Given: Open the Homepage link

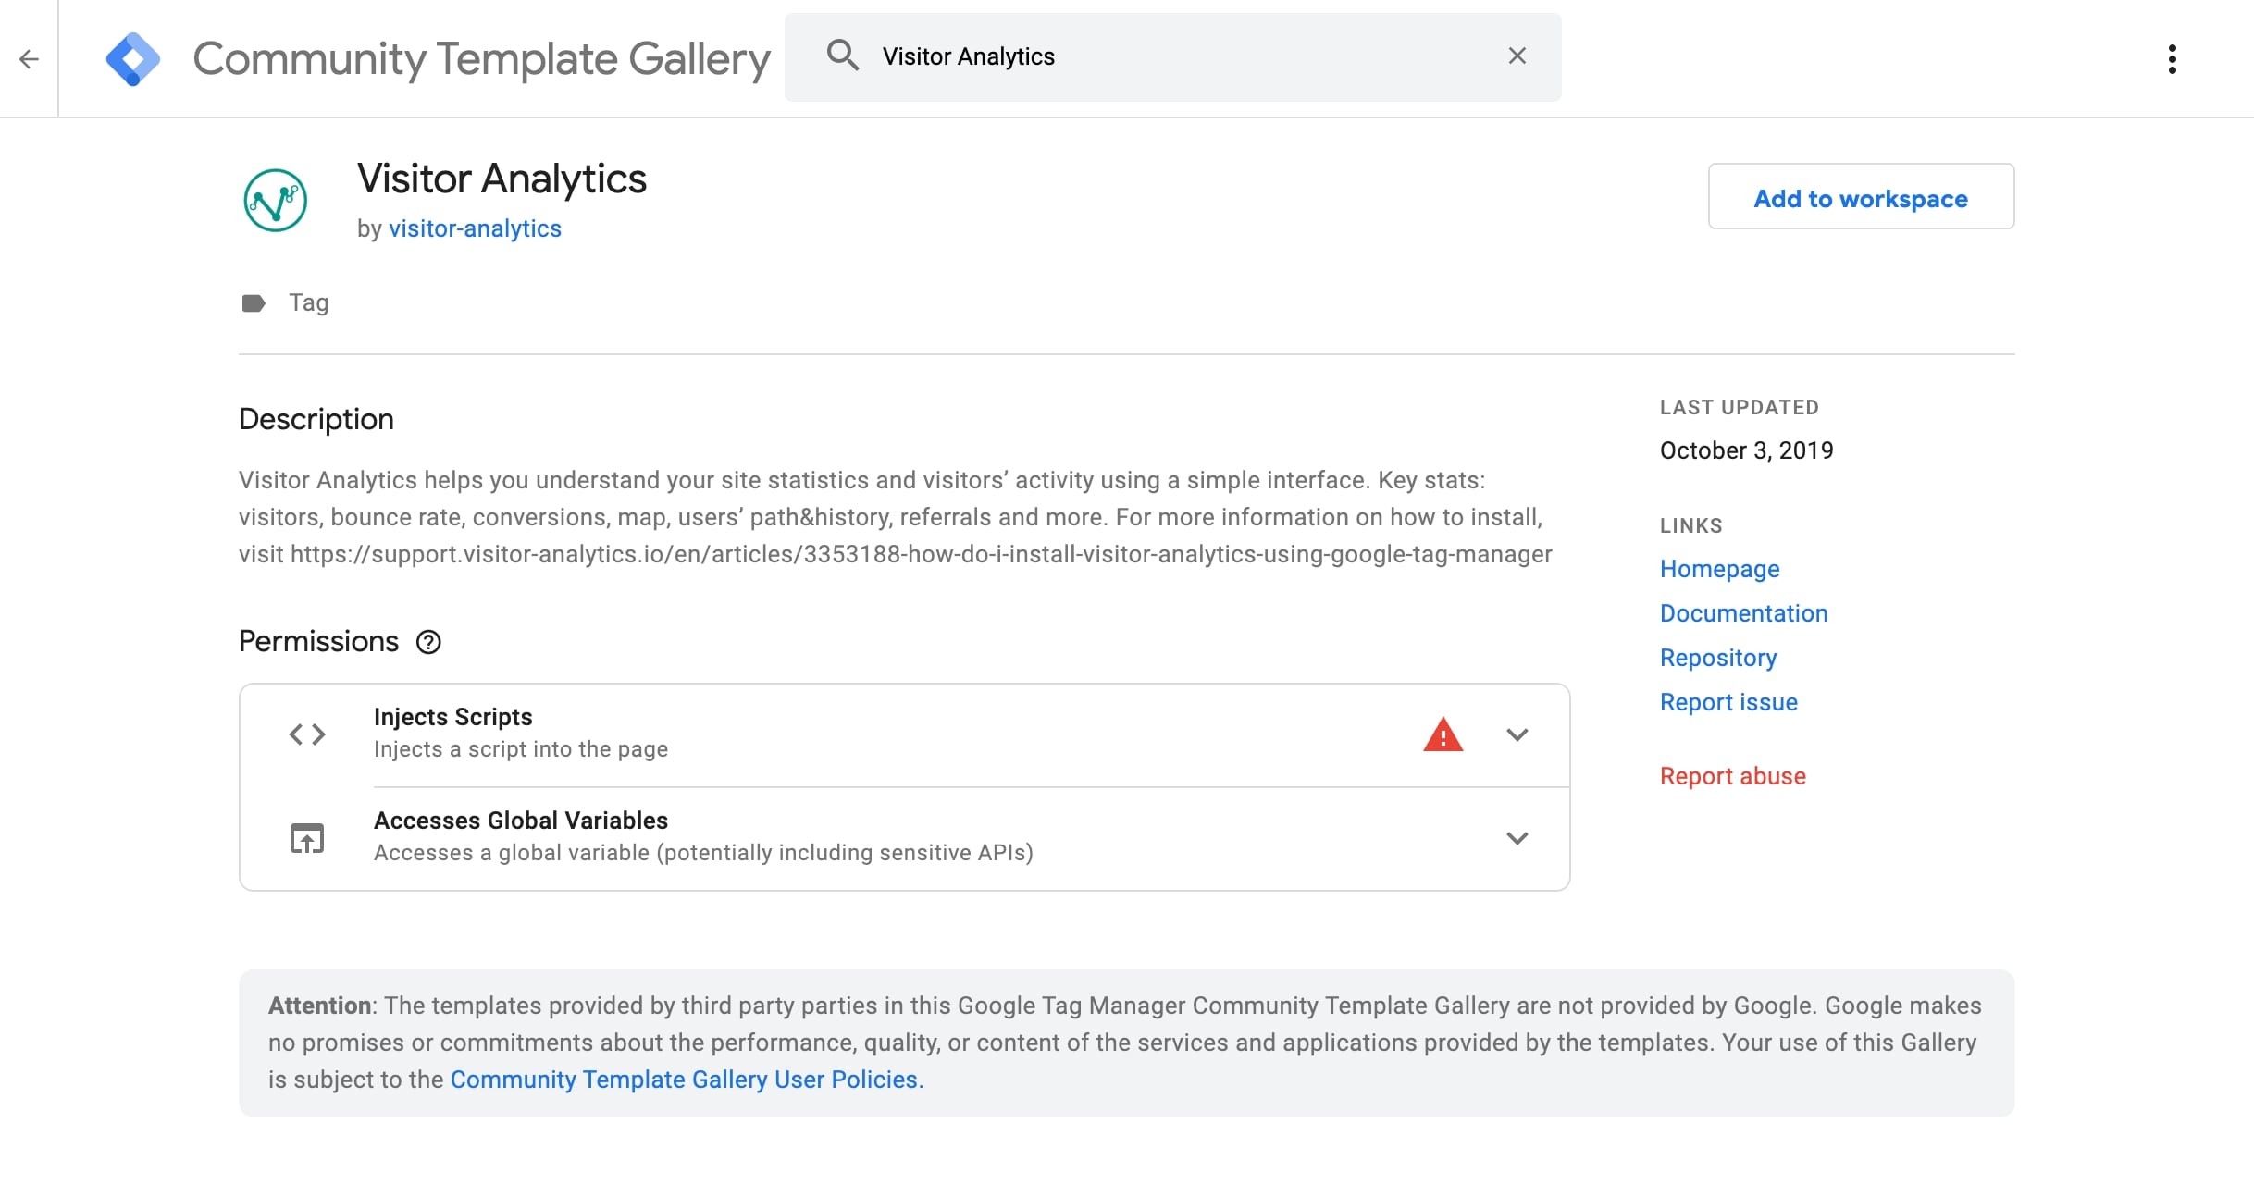Looking at the screenshot, I should click(1719, 569).
